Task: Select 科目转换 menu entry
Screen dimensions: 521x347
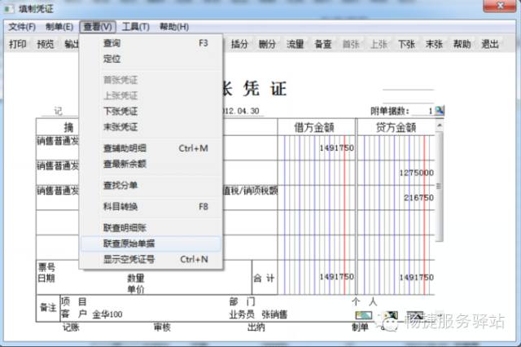Action: tap(120, 206)
